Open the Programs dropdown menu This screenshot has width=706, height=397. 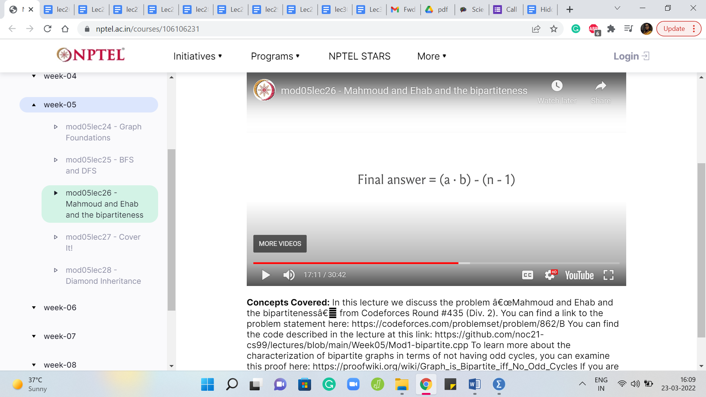point(275,56)
